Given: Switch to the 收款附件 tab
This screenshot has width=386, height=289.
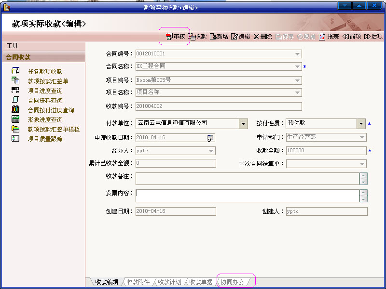Looking at the screenshot, I should coord(138,282).
